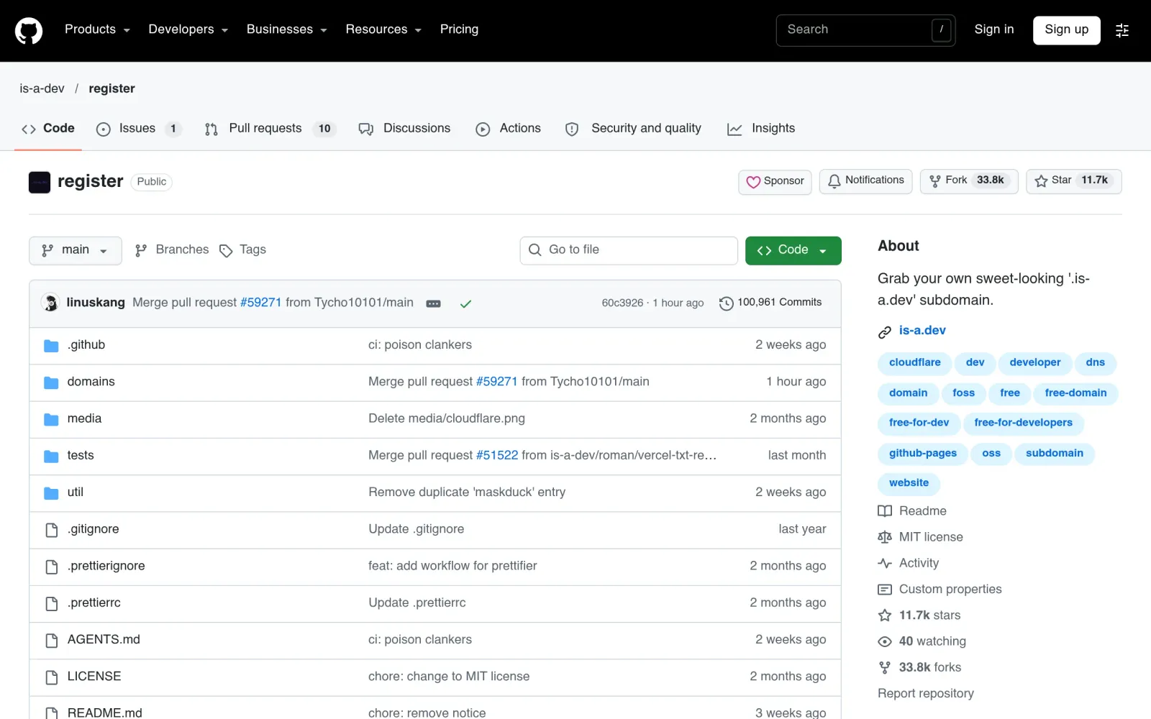Viewport: 1151px width, 719px height.
Task: Open the Insights tab
Action: (761, 129)
